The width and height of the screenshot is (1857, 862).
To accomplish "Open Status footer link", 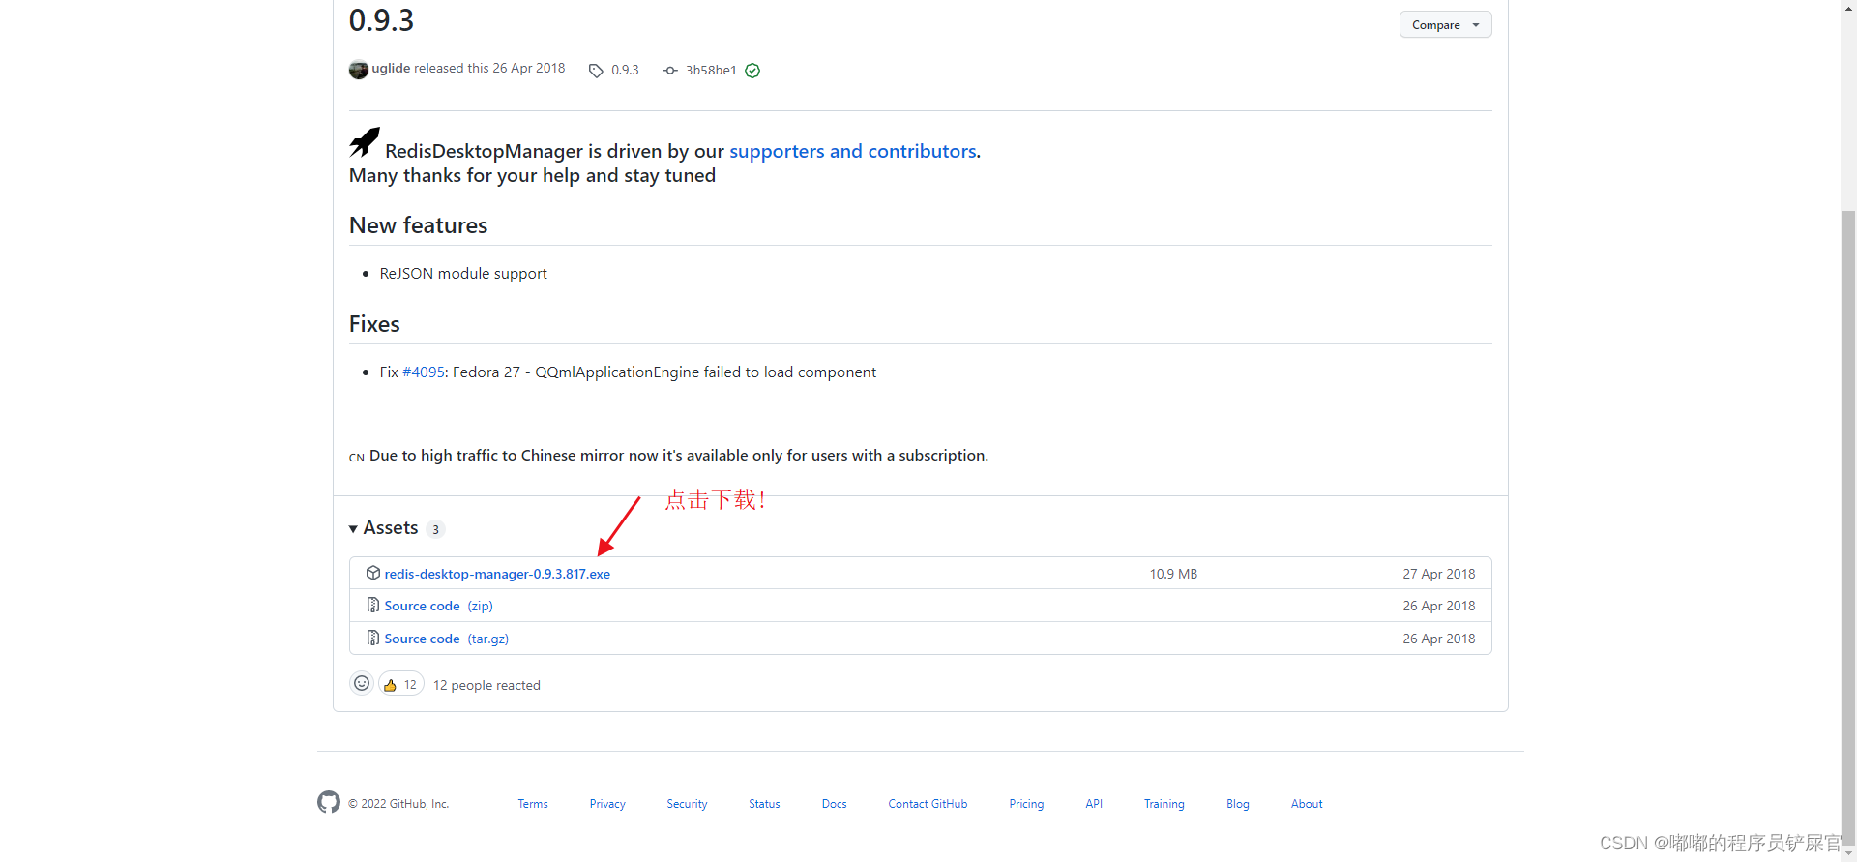I will click(764, 804).
